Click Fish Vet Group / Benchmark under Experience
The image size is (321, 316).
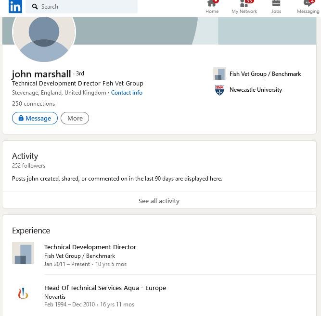[x=79, y=256]
